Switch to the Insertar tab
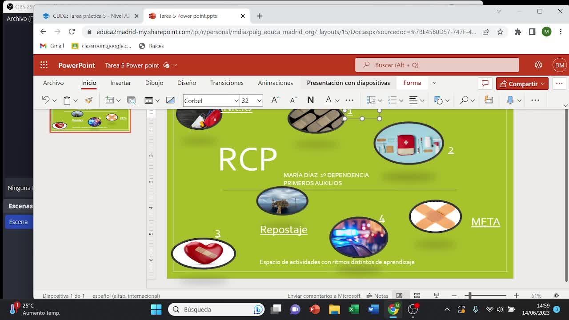The width and height of the screenshot is (569, 320). pos(120,83)
